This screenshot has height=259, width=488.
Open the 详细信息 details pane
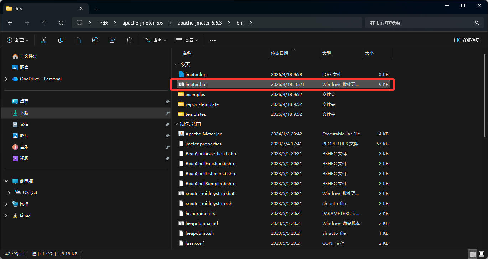(467, 41)
